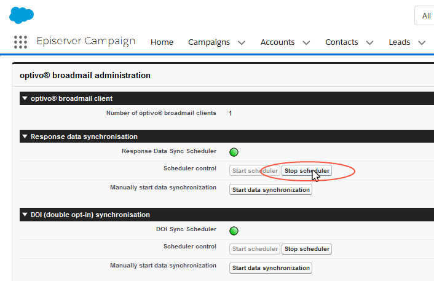Start data synchronization for DOI
Image resolution: width=434 pixels, height=281 pixels.
point(270,268)
